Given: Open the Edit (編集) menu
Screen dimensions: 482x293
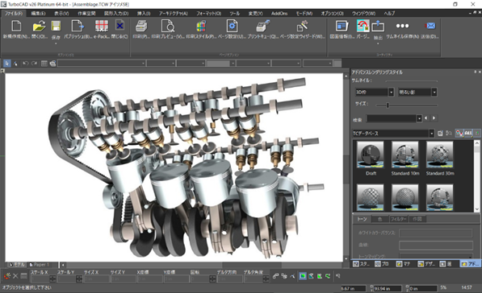Looking at the screenshot, I should click(x=38, y=14).
